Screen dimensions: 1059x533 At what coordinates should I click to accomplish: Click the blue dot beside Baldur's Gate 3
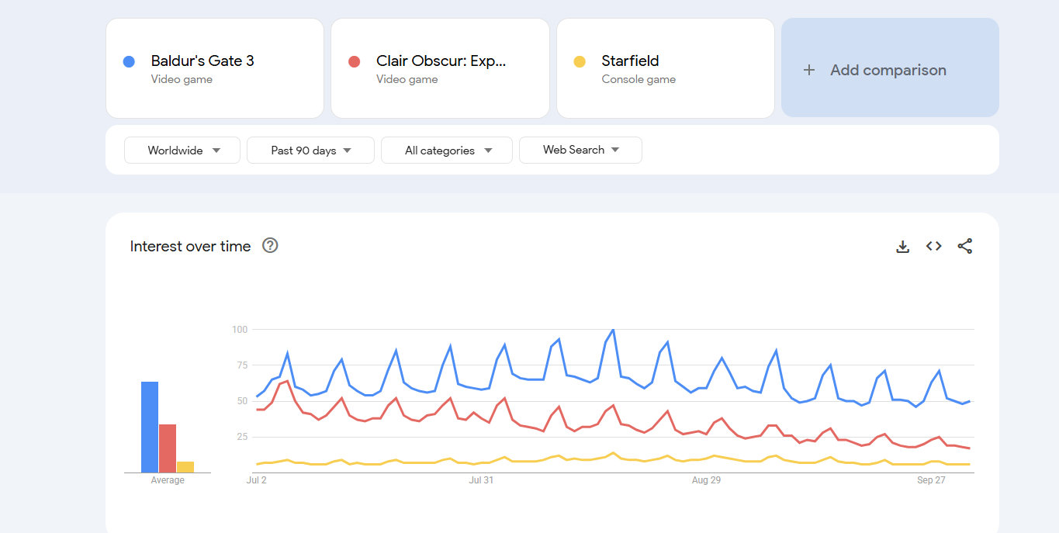(x=129, y=61)
